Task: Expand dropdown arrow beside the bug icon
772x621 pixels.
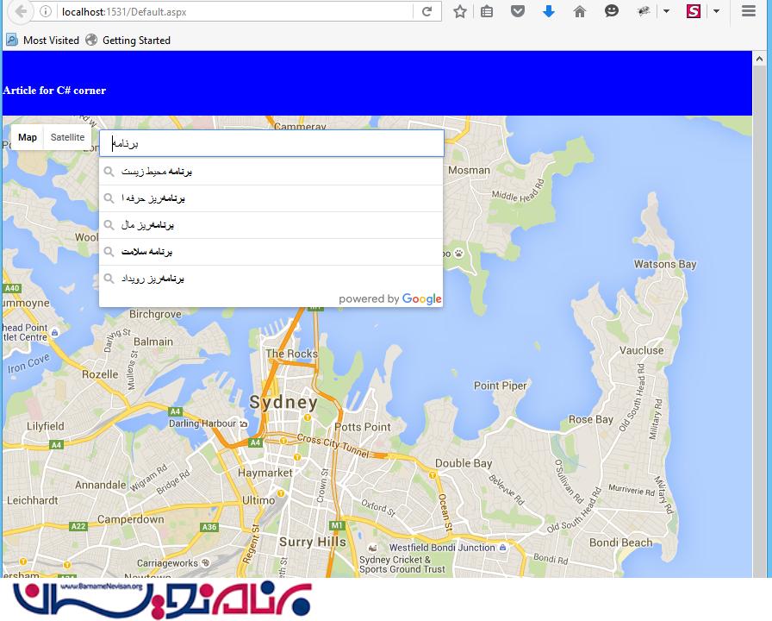Action: click(666, 11)
